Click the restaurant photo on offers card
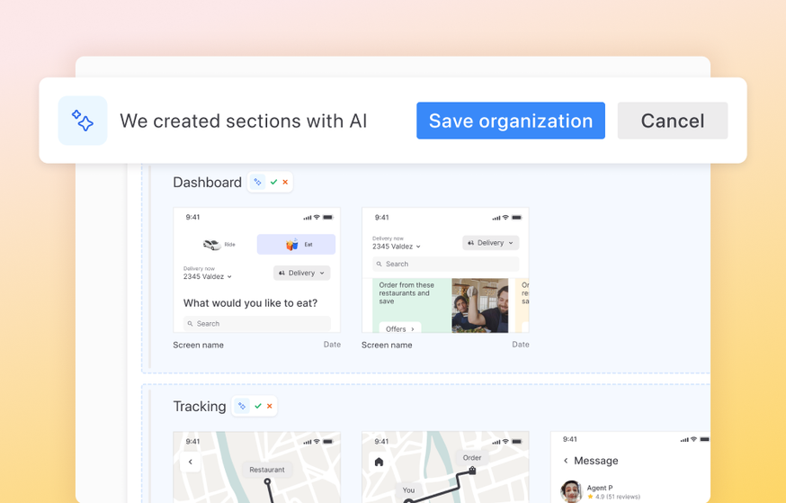The height and width of the screenshot is (503, 786). (479, 305)
